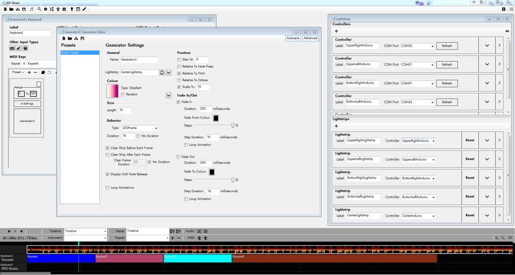Click the zoom in magnifier on timeline
This screenshot has width=515, height=275.
pos(497,238)
